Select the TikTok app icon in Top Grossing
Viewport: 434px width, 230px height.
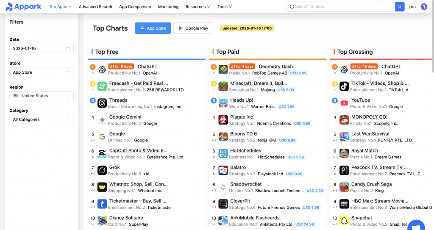click(x=344, y=86)
